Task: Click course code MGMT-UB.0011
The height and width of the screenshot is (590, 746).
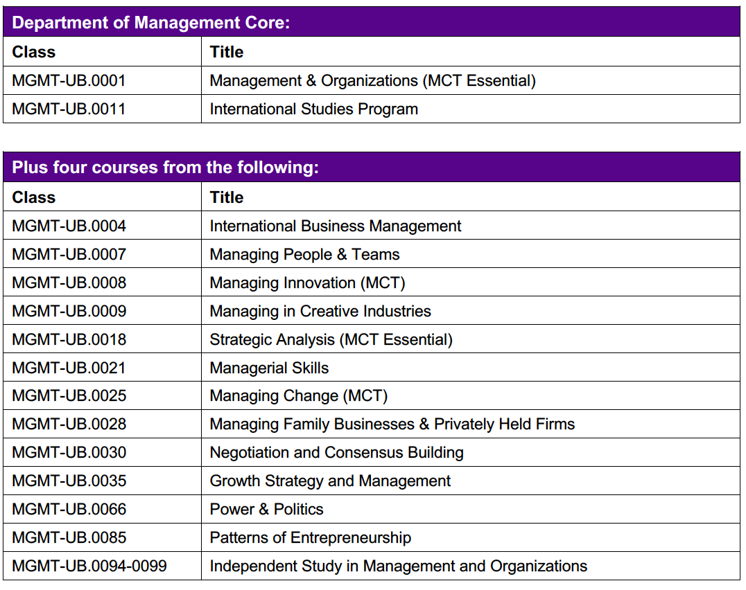Action: [x=69, y=109]
